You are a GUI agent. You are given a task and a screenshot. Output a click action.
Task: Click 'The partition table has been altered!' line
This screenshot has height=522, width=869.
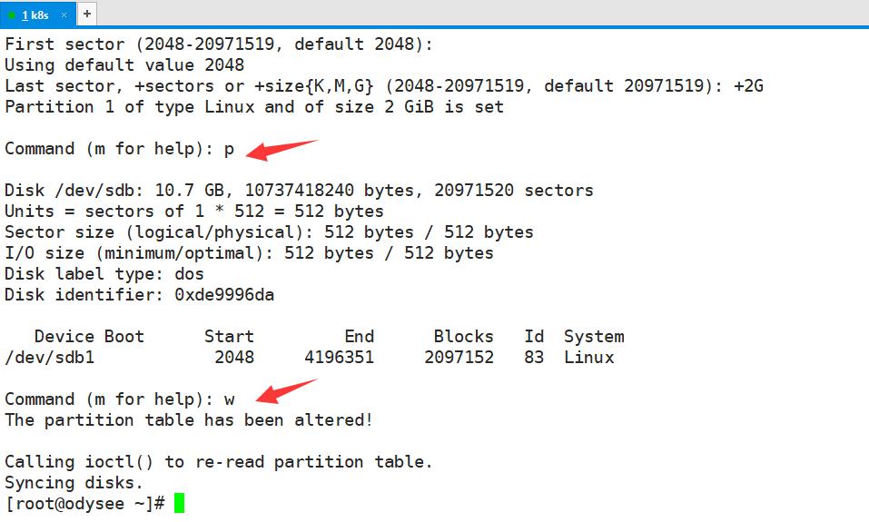coord(189,420)
